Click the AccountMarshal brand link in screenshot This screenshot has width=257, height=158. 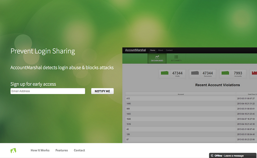tap(135, 50)
